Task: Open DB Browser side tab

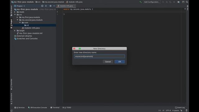Action: pyautogui.click(x=12, y=11)
